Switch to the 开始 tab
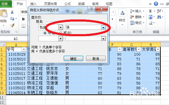This screenshot has height=105, width=169. coord(20,4)
